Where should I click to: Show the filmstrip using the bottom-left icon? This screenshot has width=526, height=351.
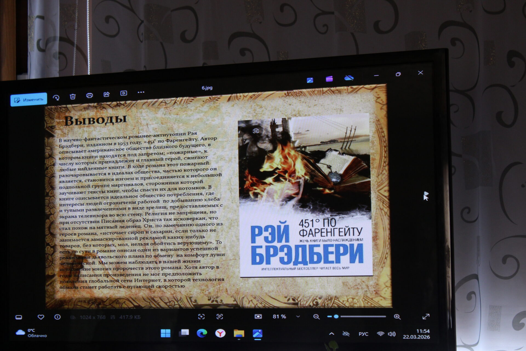(x=19, y=318)
